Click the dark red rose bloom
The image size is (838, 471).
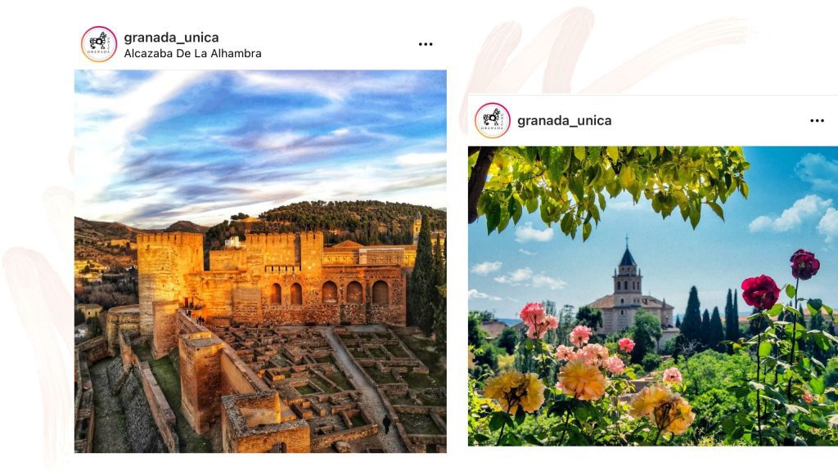(x=760, y=292)
